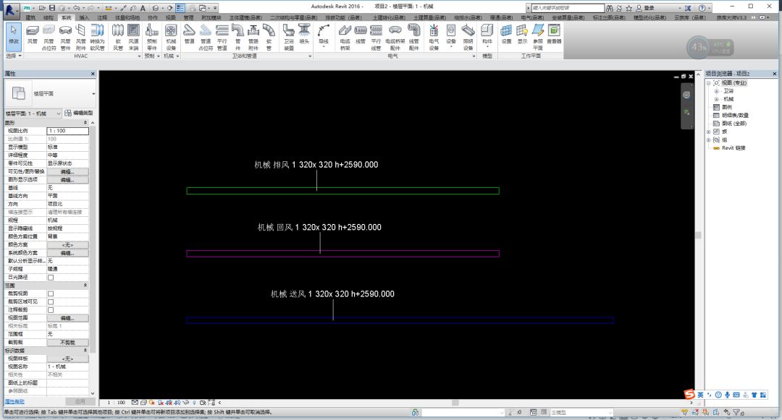Open the 预制零件 fabrication part tool
782x420 pixels.
(152, 37)
